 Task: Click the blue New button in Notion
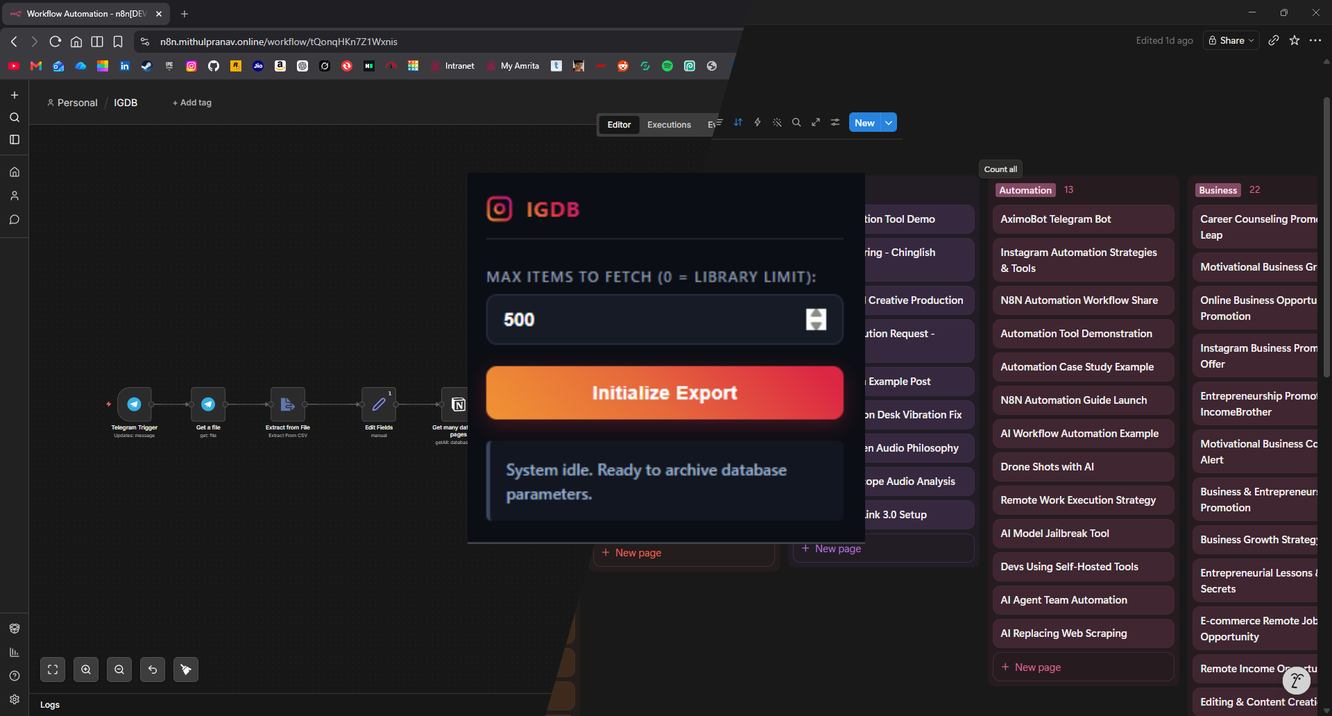click(864, 123)
